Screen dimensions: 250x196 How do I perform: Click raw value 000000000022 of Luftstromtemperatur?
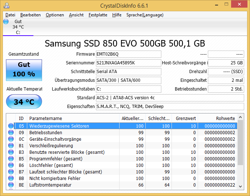pos(220,185)
